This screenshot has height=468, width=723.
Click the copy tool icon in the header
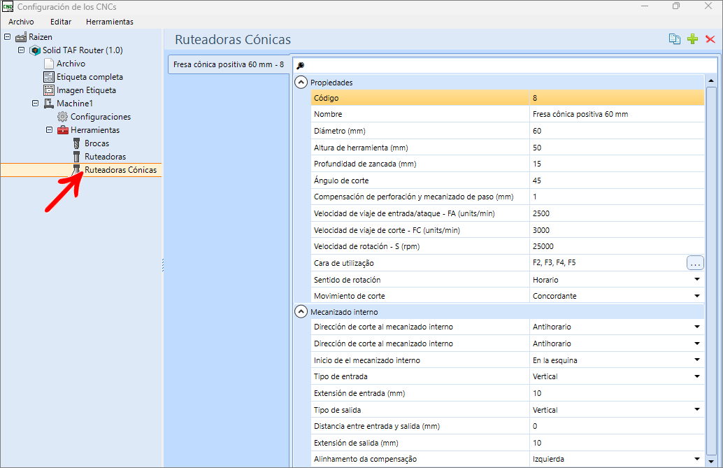pos(674,39)
